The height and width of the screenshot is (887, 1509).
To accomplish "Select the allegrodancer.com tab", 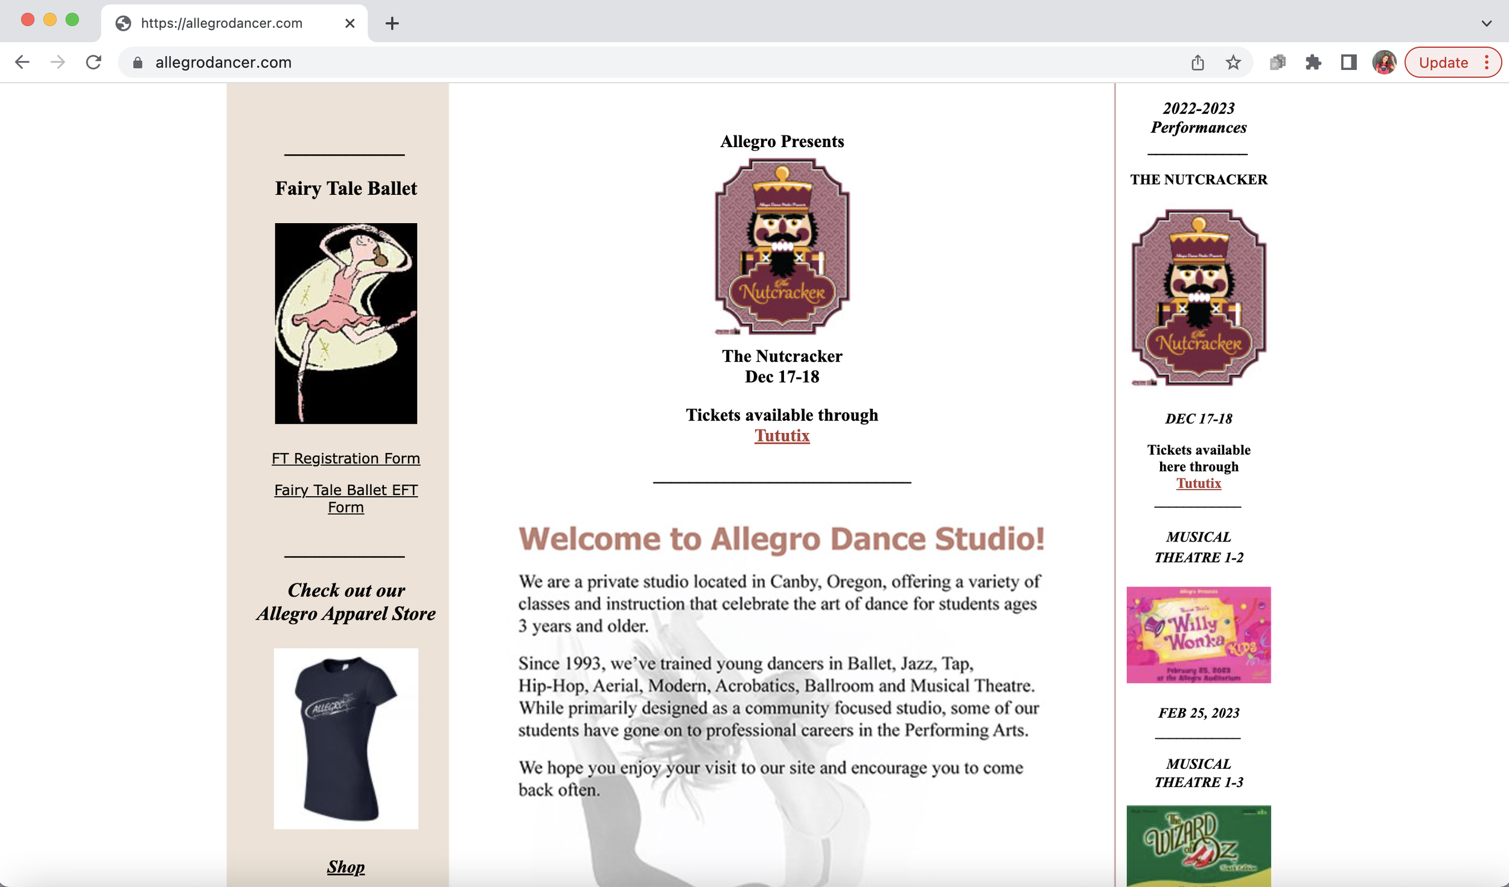I will coord(222,24).
